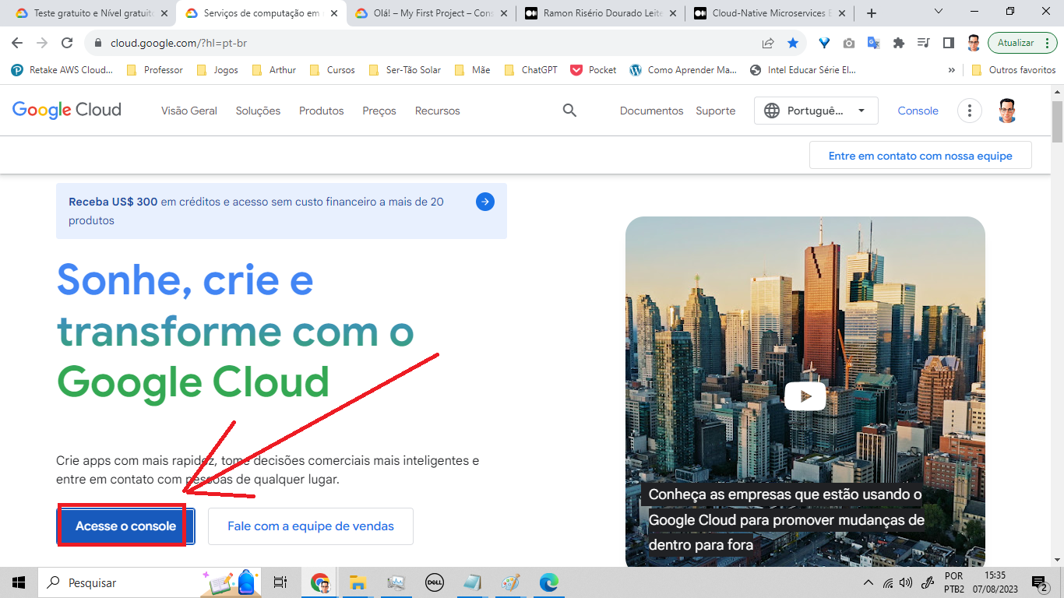The height and width of the screenshot is (598, 1064).
Task: Open the Recursos nav menu
Action: (x=437, y=111)
